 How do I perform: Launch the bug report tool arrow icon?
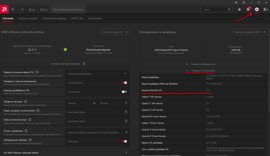pyautogui.click(x=126, y=132)
